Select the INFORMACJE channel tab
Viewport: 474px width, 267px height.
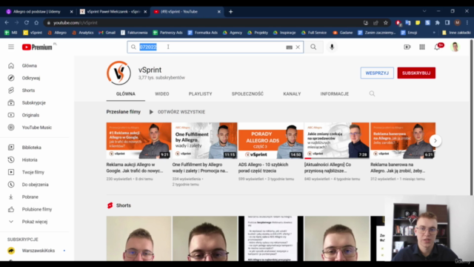335,94
